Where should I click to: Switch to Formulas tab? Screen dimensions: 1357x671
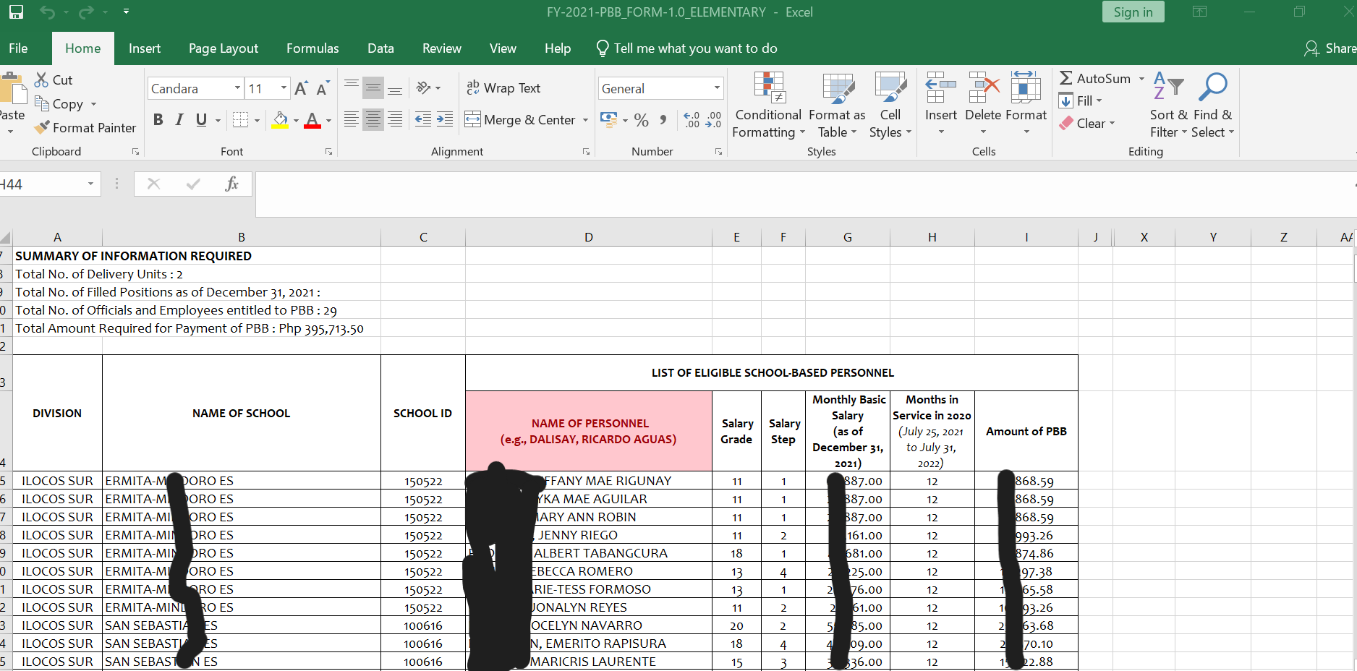(x=312, y=48)
